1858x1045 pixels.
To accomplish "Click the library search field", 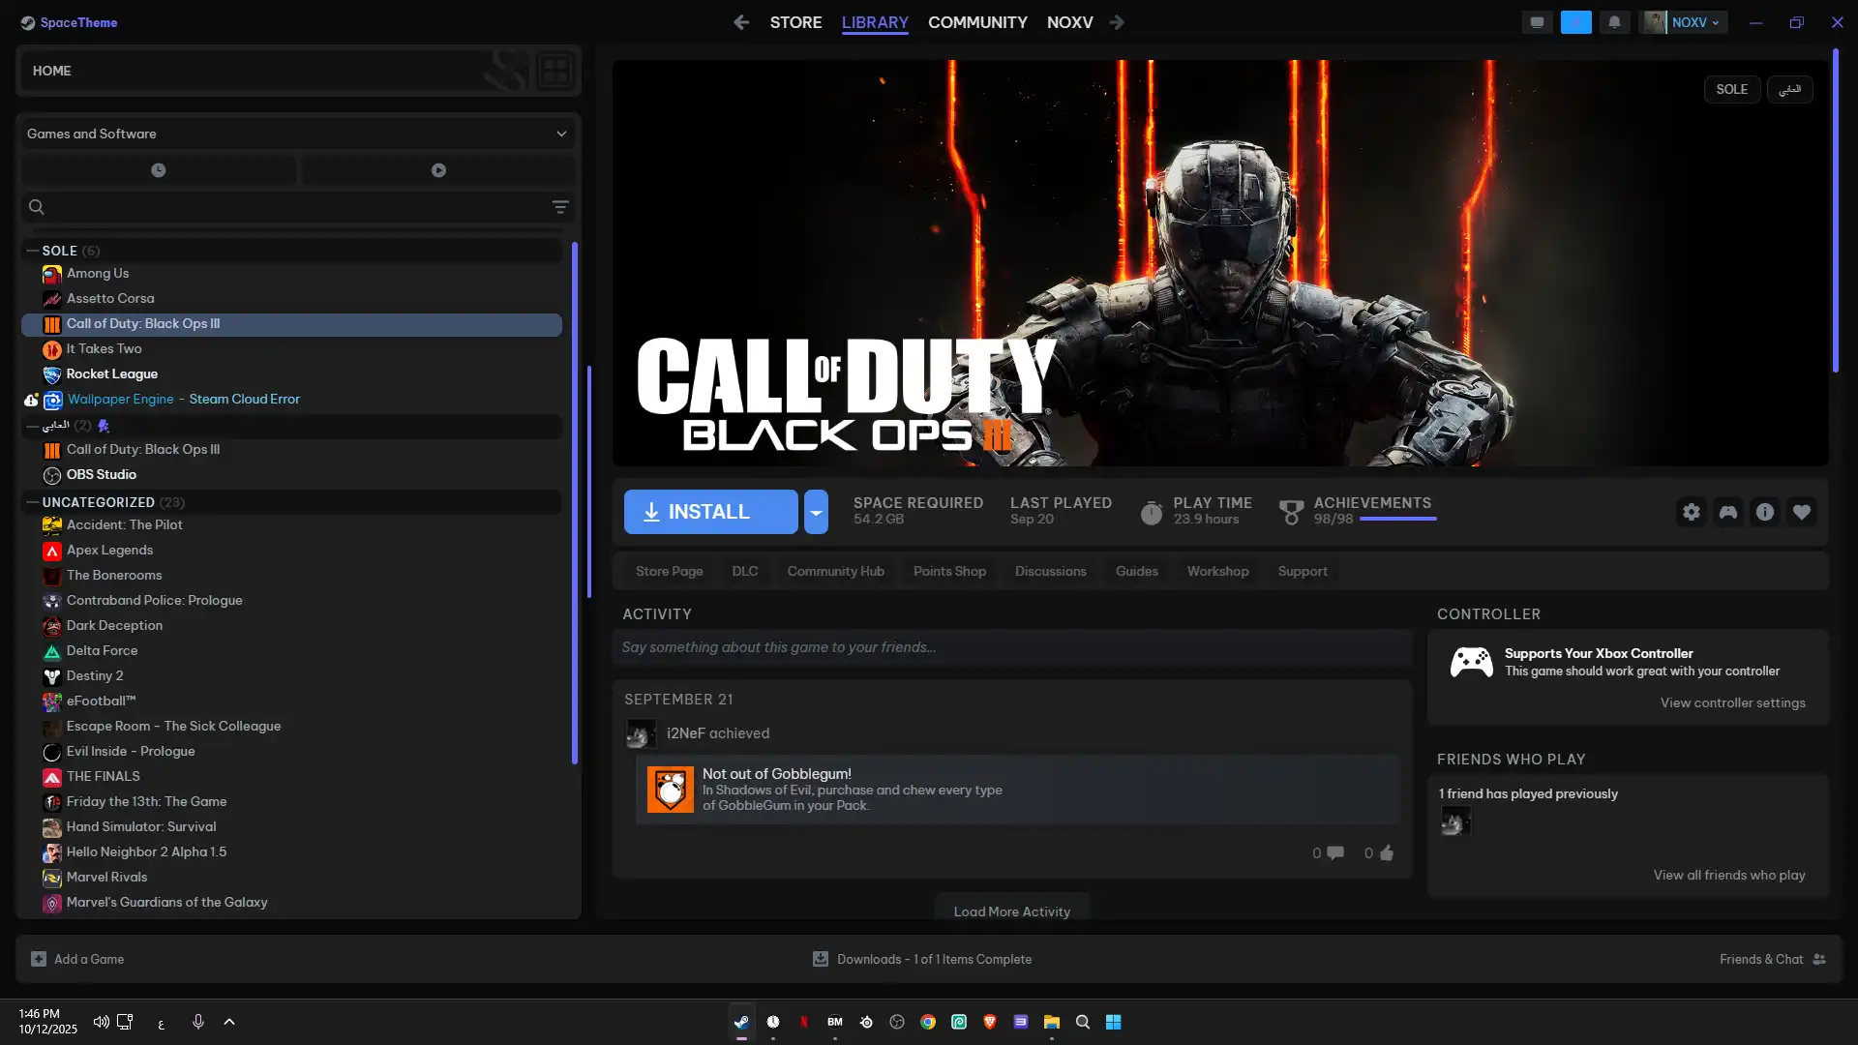I will tap(290, 206).
